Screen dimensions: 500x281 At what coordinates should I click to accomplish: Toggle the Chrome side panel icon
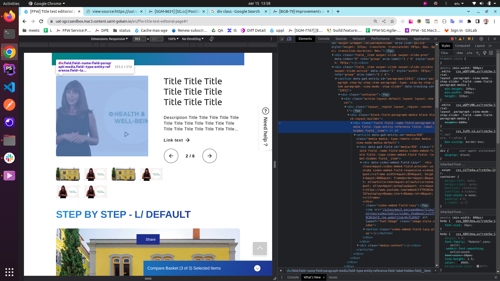[x=478, y=21]
